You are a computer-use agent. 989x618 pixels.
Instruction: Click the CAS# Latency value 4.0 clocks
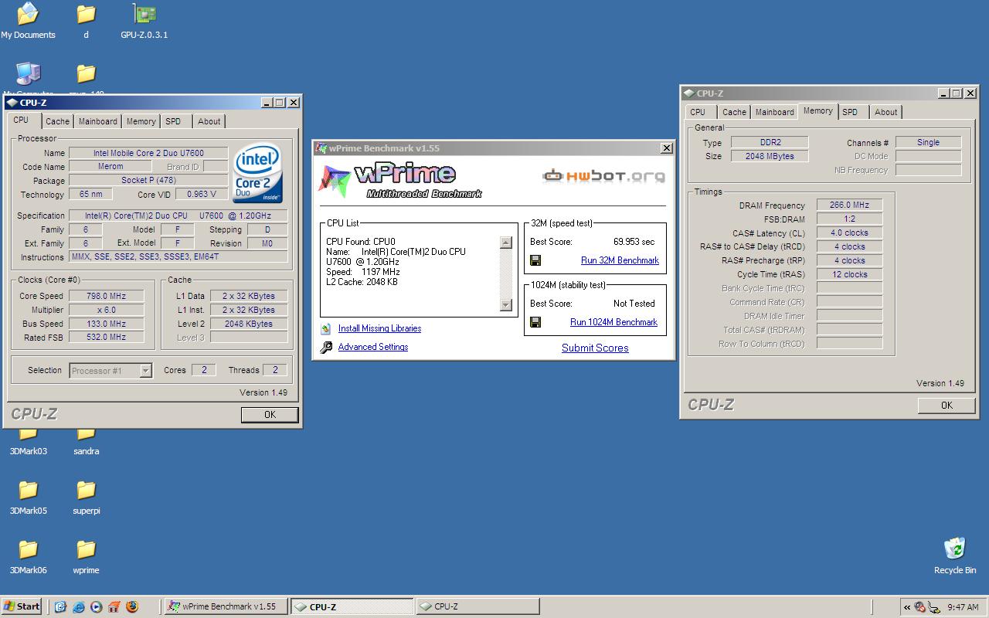point(849,233)
